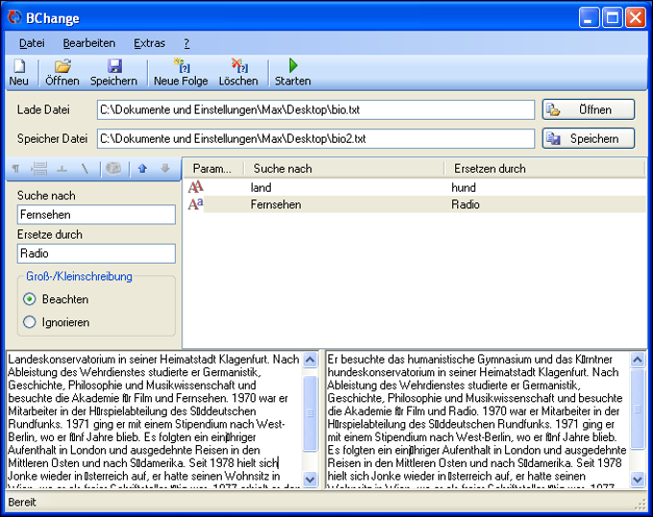Click the Speicher Datei path field
Viewport: 653px width, 517px height.
[316, 138]
